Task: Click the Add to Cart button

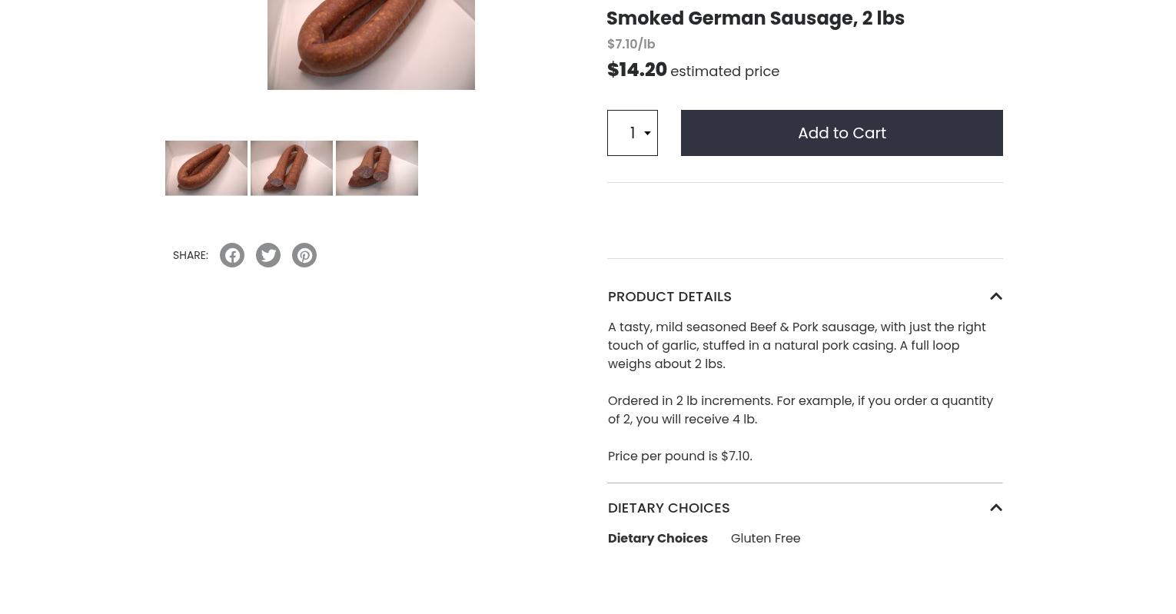Action: tap(842, 133)
